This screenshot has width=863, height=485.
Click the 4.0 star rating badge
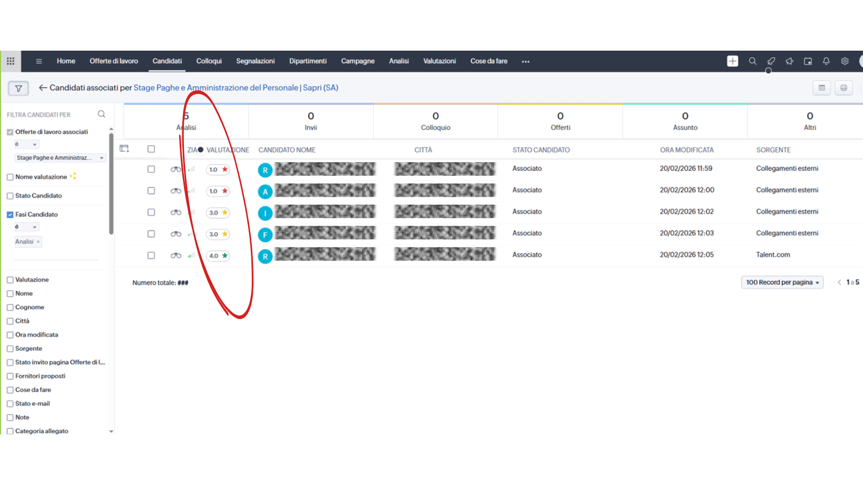[218, 256]
